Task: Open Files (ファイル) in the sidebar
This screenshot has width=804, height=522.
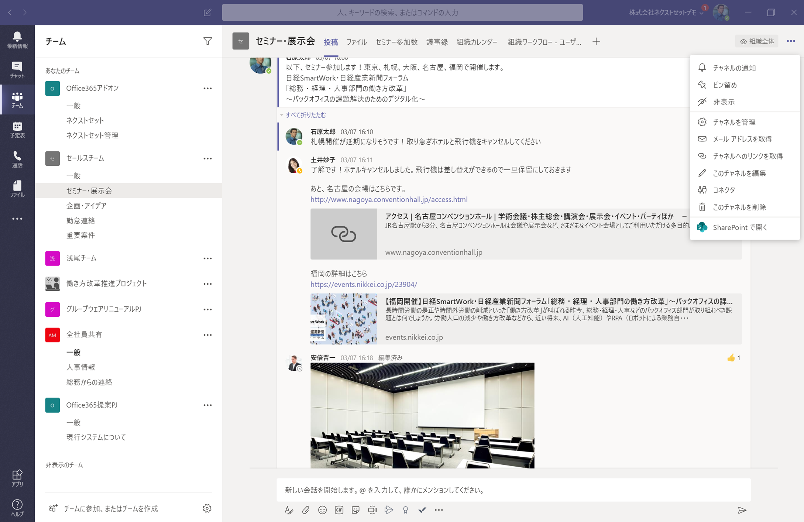Action: [17, 189]
